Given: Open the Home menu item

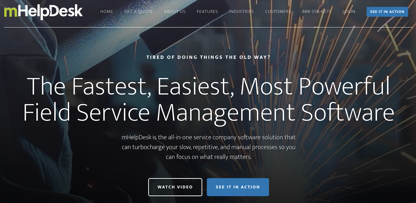Looking at the screenshot, I should tap(107, 12).
